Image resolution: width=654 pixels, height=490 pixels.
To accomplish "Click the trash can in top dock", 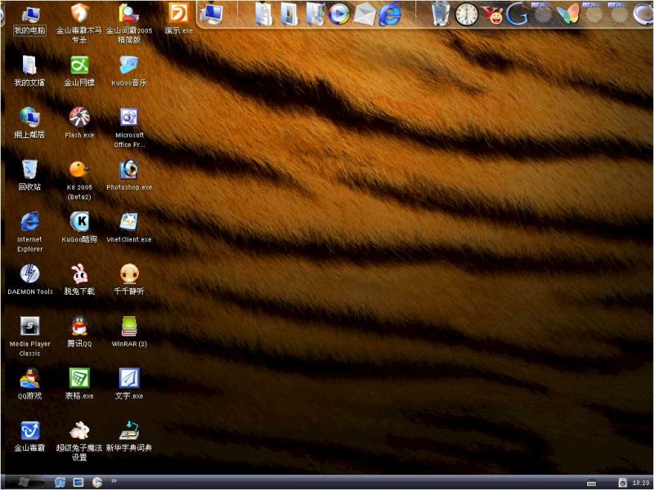I will tap(441, 14).
